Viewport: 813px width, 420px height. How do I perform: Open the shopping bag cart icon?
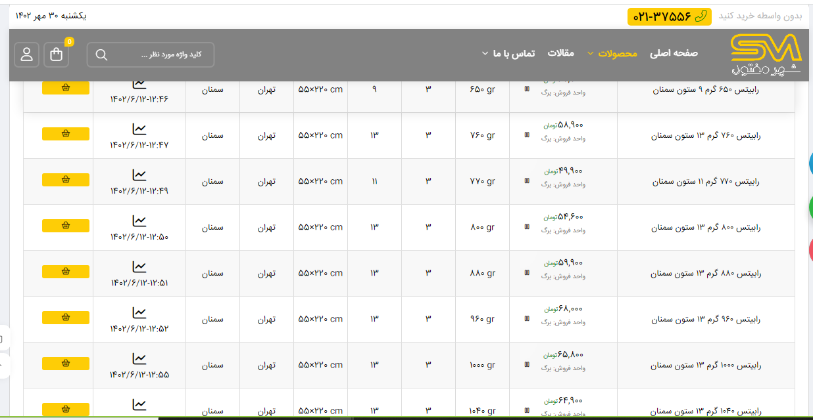pyautogui.click(x=57, y=54)
